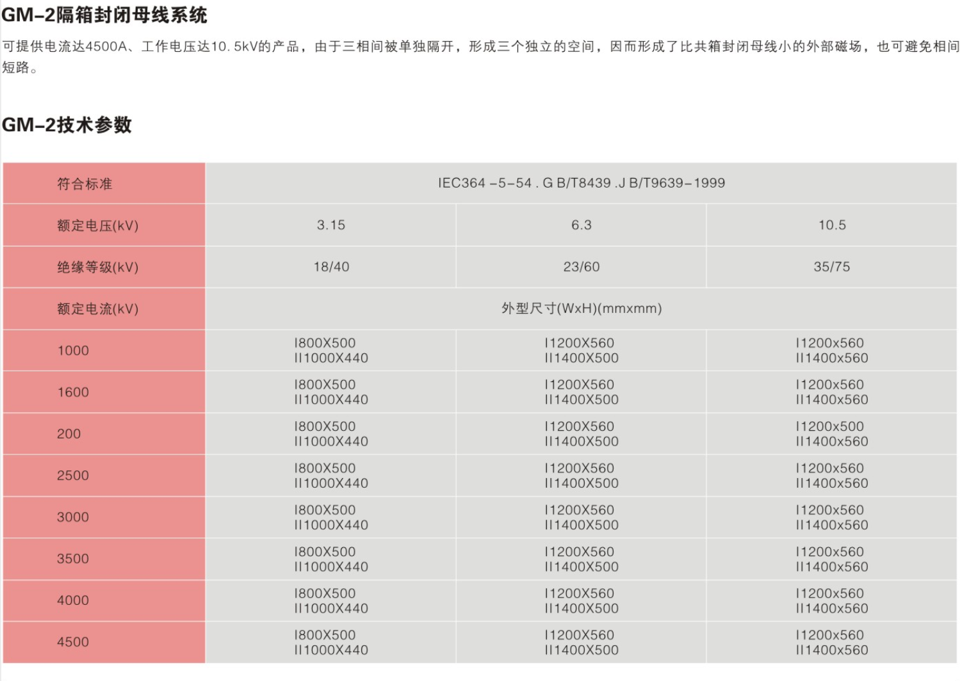This screenshot has height=681, width=960.
Task: Click row 3500 dimensions cell under 6.3
Action: (581, 558)
